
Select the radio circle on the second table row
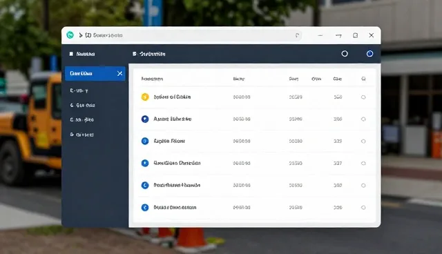363,119
